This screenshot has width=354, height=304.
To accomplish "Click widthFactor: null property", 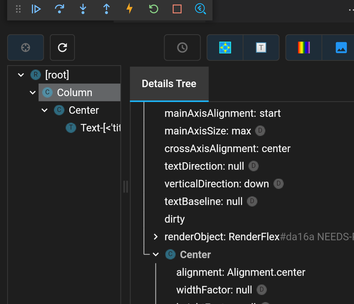I will pos(214,290).
